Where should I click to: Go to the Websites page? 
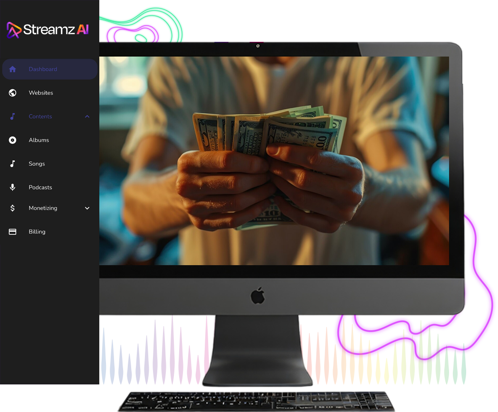(x=41, y=93)
